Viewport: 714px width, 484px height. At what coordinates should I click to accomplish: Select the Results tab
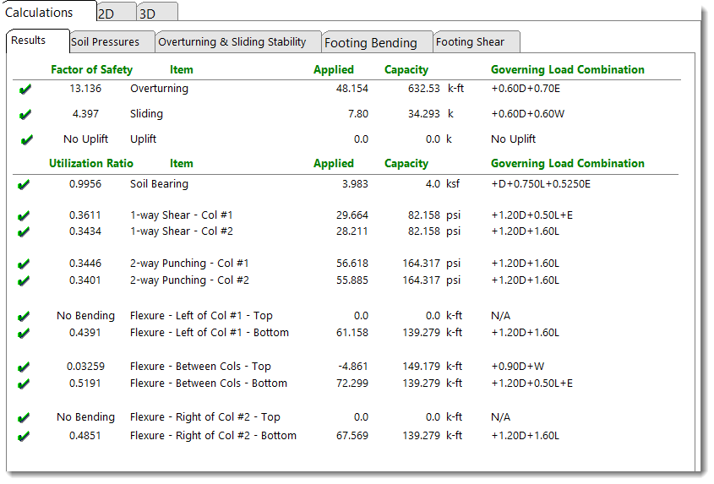click(x=29, y=41)
